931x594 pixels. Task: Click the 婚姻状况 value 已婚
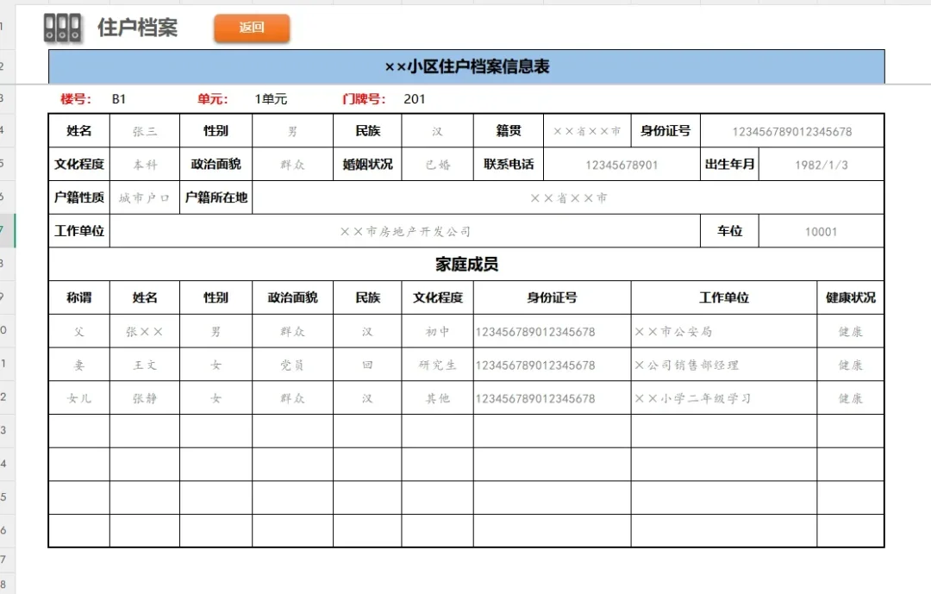coord(438,165)
